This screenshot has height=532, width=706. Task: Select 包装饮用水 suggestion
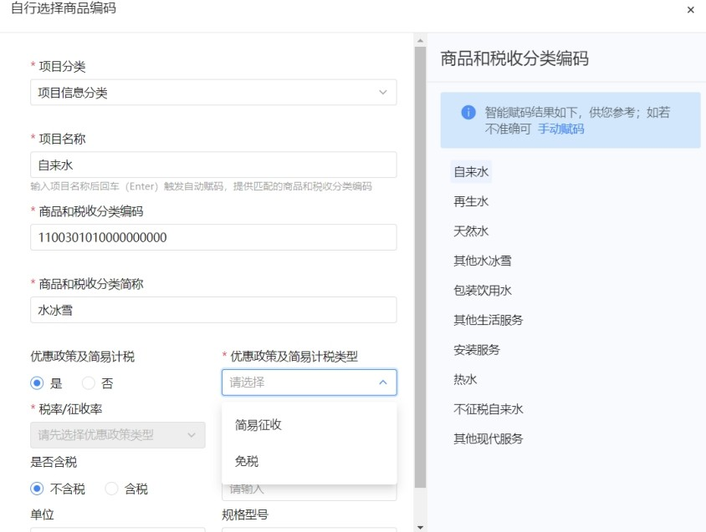(483, 291)
